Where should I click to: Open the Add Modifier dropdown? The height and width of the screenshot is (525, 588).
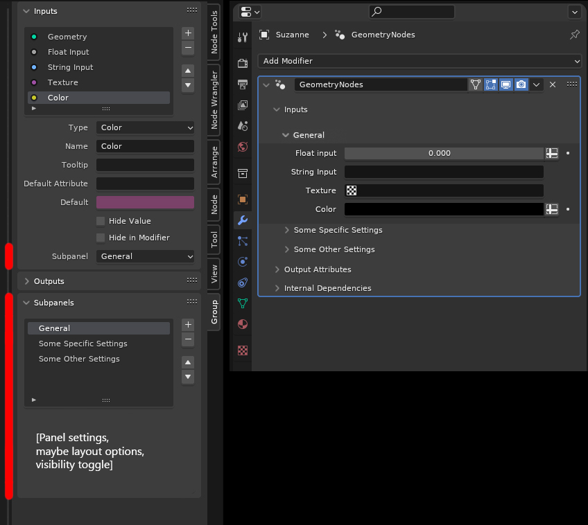[420, 61]
